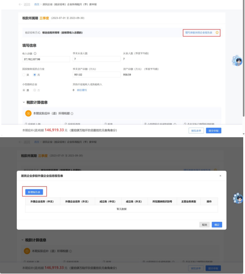Click 取消 button in the dialog
The height and width of the screenshot is (274, 245).
204,225
